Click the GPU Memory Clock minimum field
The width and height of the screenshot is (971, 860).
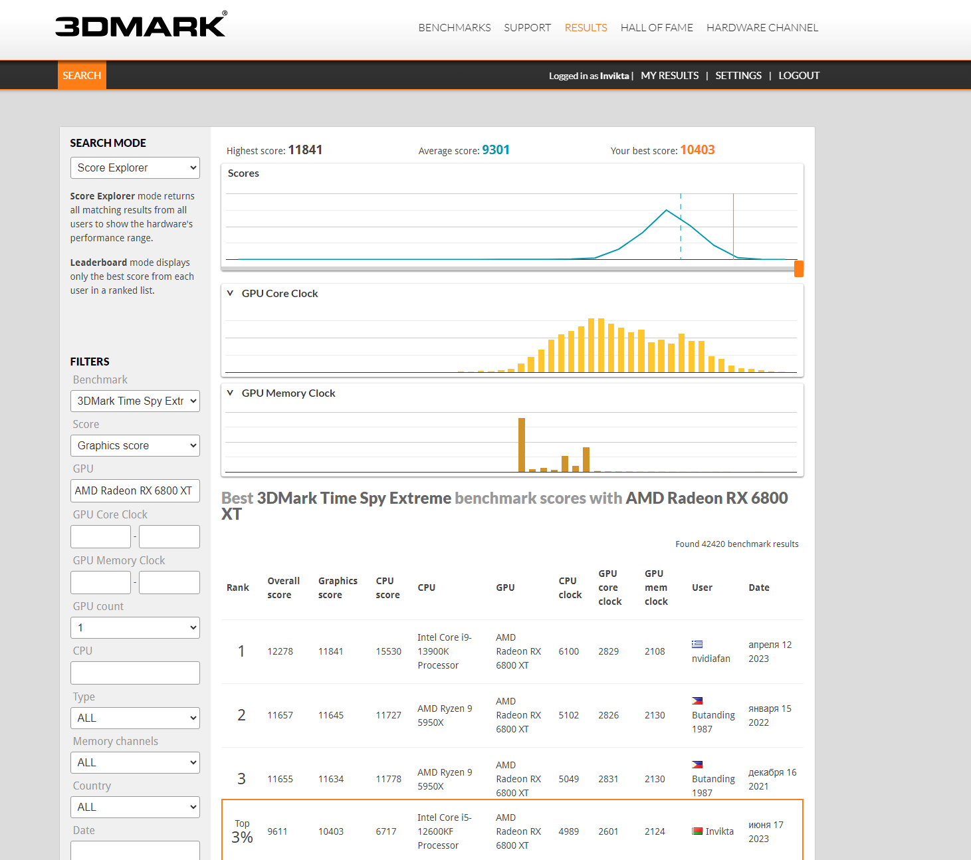[100, 582]
